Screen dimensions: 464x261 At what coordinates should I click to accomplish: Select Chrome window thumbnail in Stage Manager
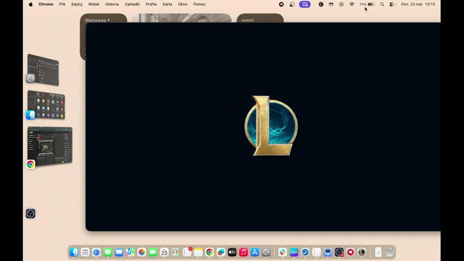(x=50, y=146)
